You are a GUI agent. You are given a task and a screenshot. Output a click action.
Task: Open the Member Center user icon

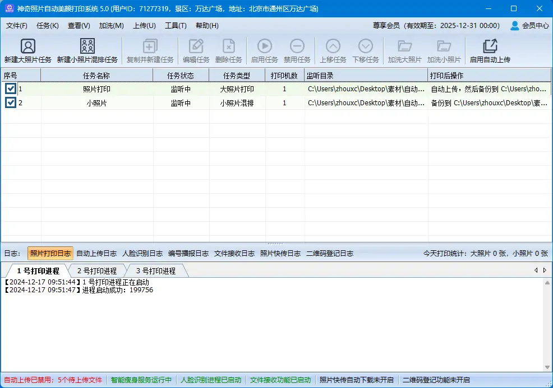[514, 26]
